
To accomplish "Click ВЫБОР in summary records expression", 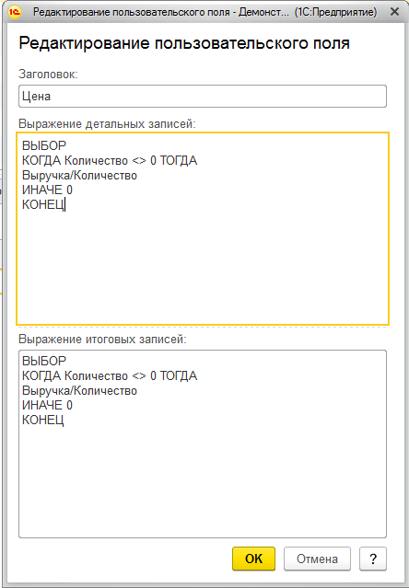I will [x=44, y=361].
